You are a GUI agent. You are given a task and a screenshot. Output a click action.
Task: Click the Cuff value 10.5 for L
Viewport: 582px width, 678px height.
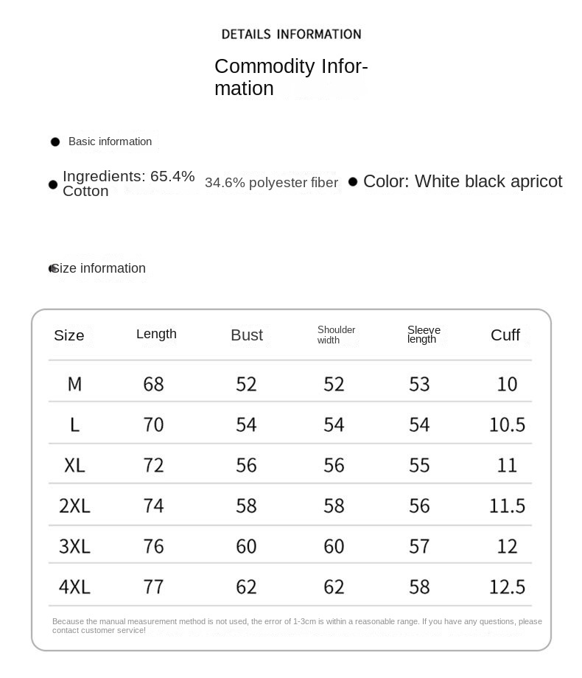pyautogui.click(x=507, y=424)
